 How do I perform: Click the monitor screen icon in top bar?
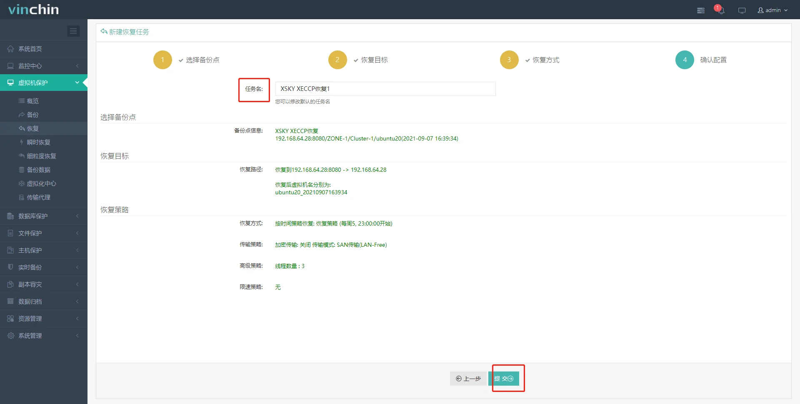pos(742,10)
